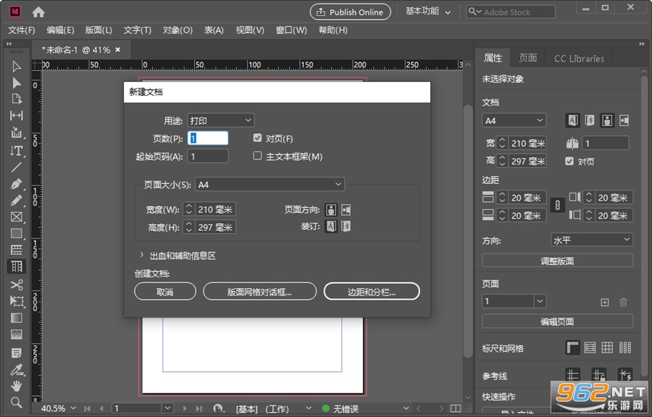Select the Rectangle Frame tool

tap(17, 216)
